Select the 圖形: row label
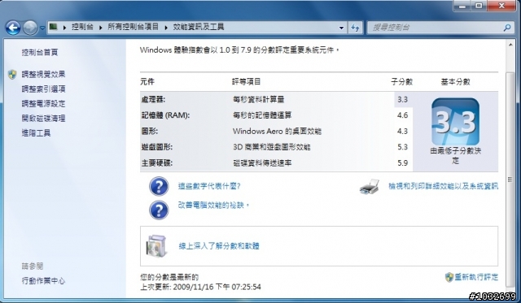The height and width of the screenshot is (303, 521). (x=150, y=132)
